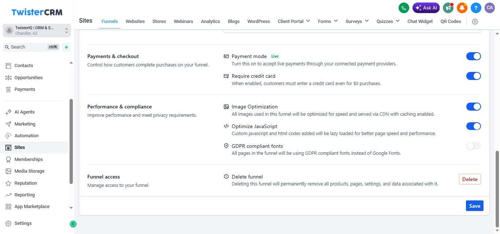The image size is (500, 234).
Task: Open the notifications bell icon
Action: 462,8
